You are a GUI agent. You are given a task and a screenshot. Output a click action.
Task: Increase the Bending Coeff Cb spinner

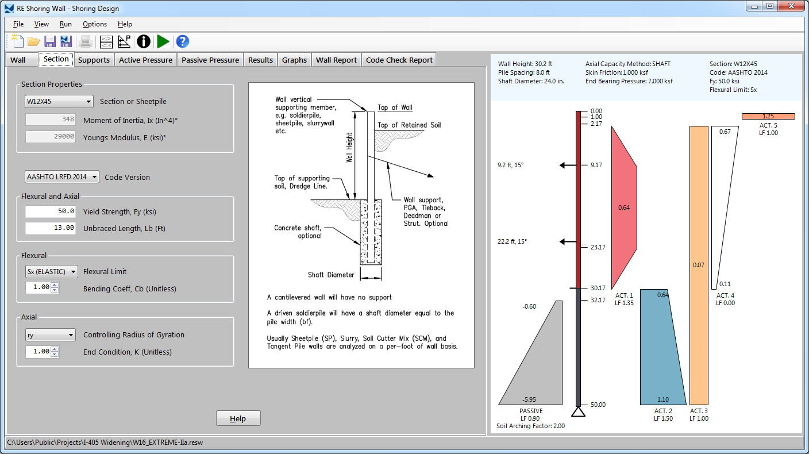[55, 284]
